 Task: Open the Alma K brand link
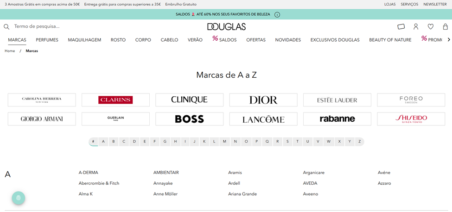(x=86, y=194)
